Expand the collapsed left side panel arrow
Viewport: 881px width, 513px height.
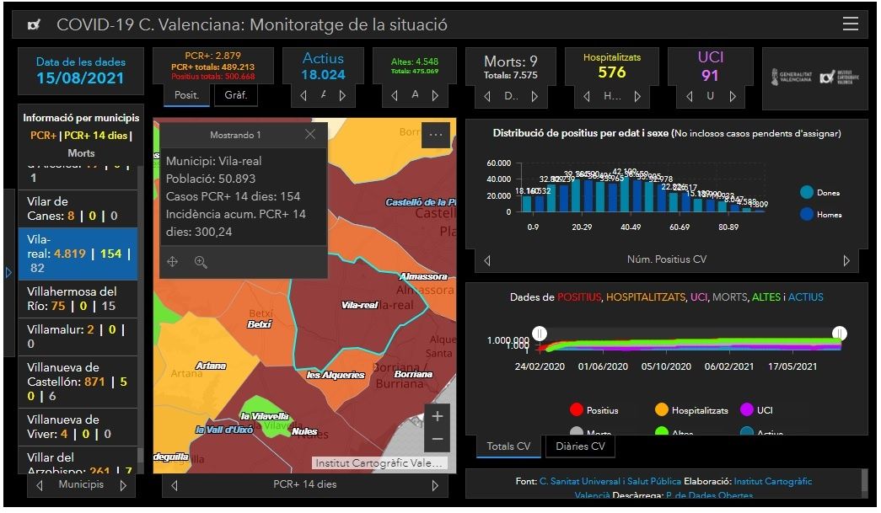click(8, 272)
